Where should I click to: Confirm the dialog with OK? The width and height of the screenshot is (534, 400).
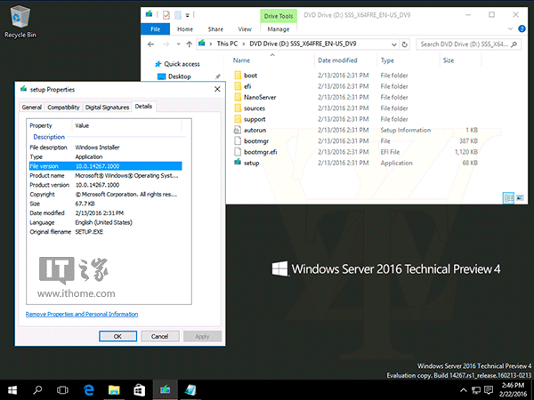point(117,336)
